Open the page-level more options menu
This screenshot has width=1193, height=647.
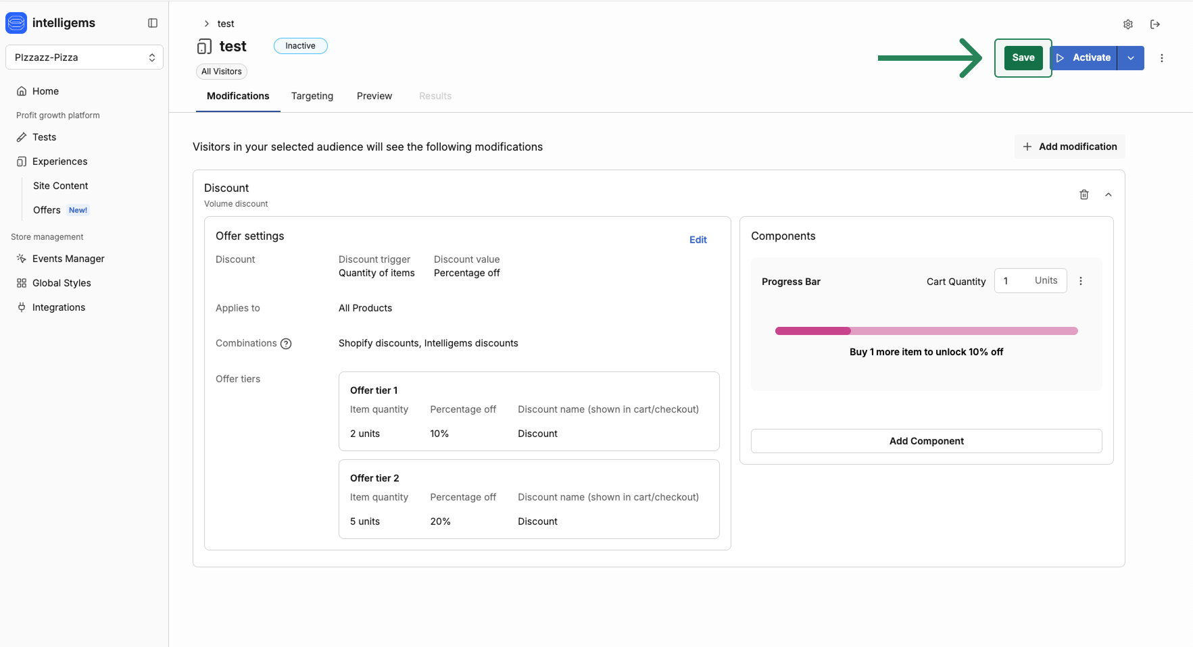1162,58
